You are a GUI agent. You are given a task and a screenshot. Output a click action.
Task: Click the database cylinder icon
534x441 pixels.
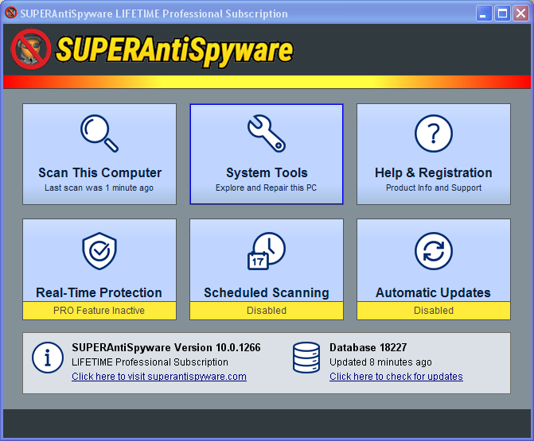coord(306,358)
